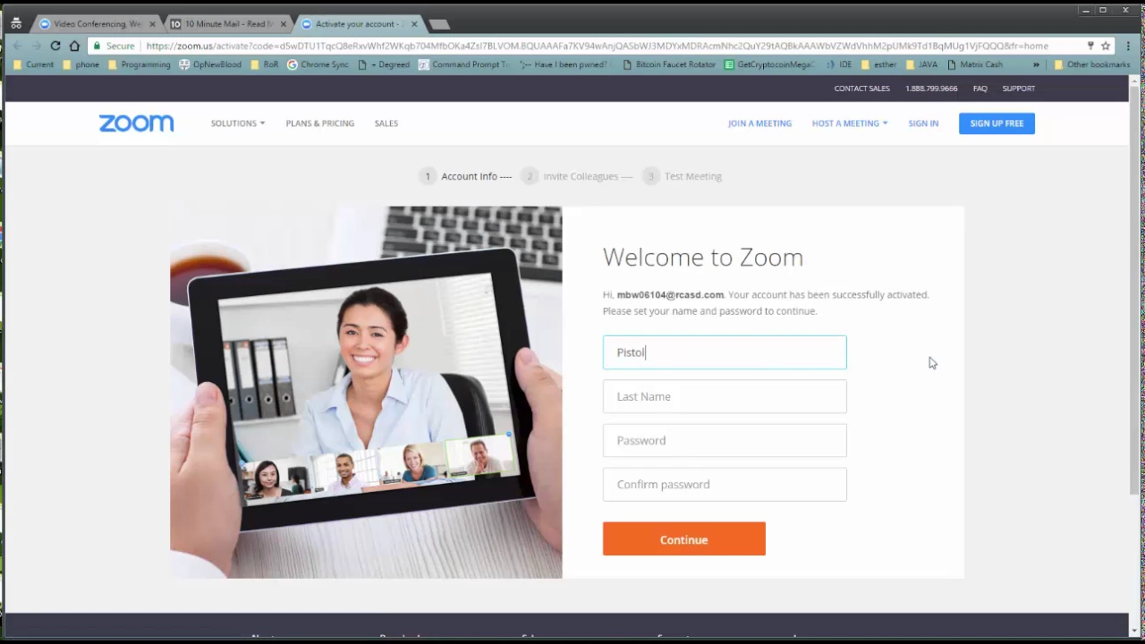Click the email mbw06104@rcasd.com text
Image resolution: width=1145 pixels, height=644 pixels.
[670, 294]
